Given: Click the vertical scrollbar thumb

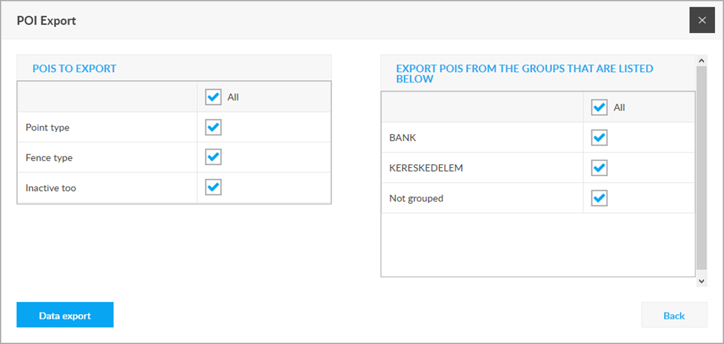Looking at the screenshot, I should tap(702, 168).
